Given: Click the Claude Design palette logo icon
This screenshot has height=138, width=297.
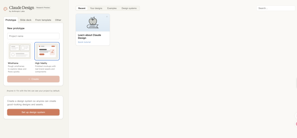Looking at the screenshot, I should click(5, 9).
